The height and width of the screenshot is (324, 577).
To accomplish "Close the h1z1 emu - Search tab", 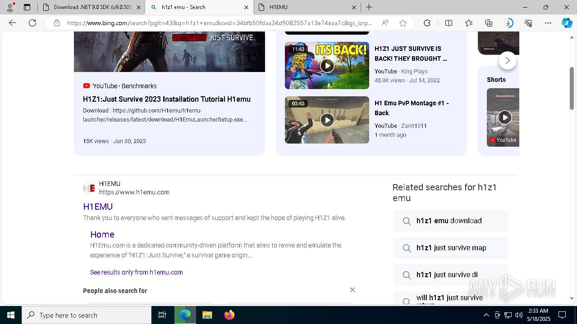I will pyautogui.click(x=246, y=7).
